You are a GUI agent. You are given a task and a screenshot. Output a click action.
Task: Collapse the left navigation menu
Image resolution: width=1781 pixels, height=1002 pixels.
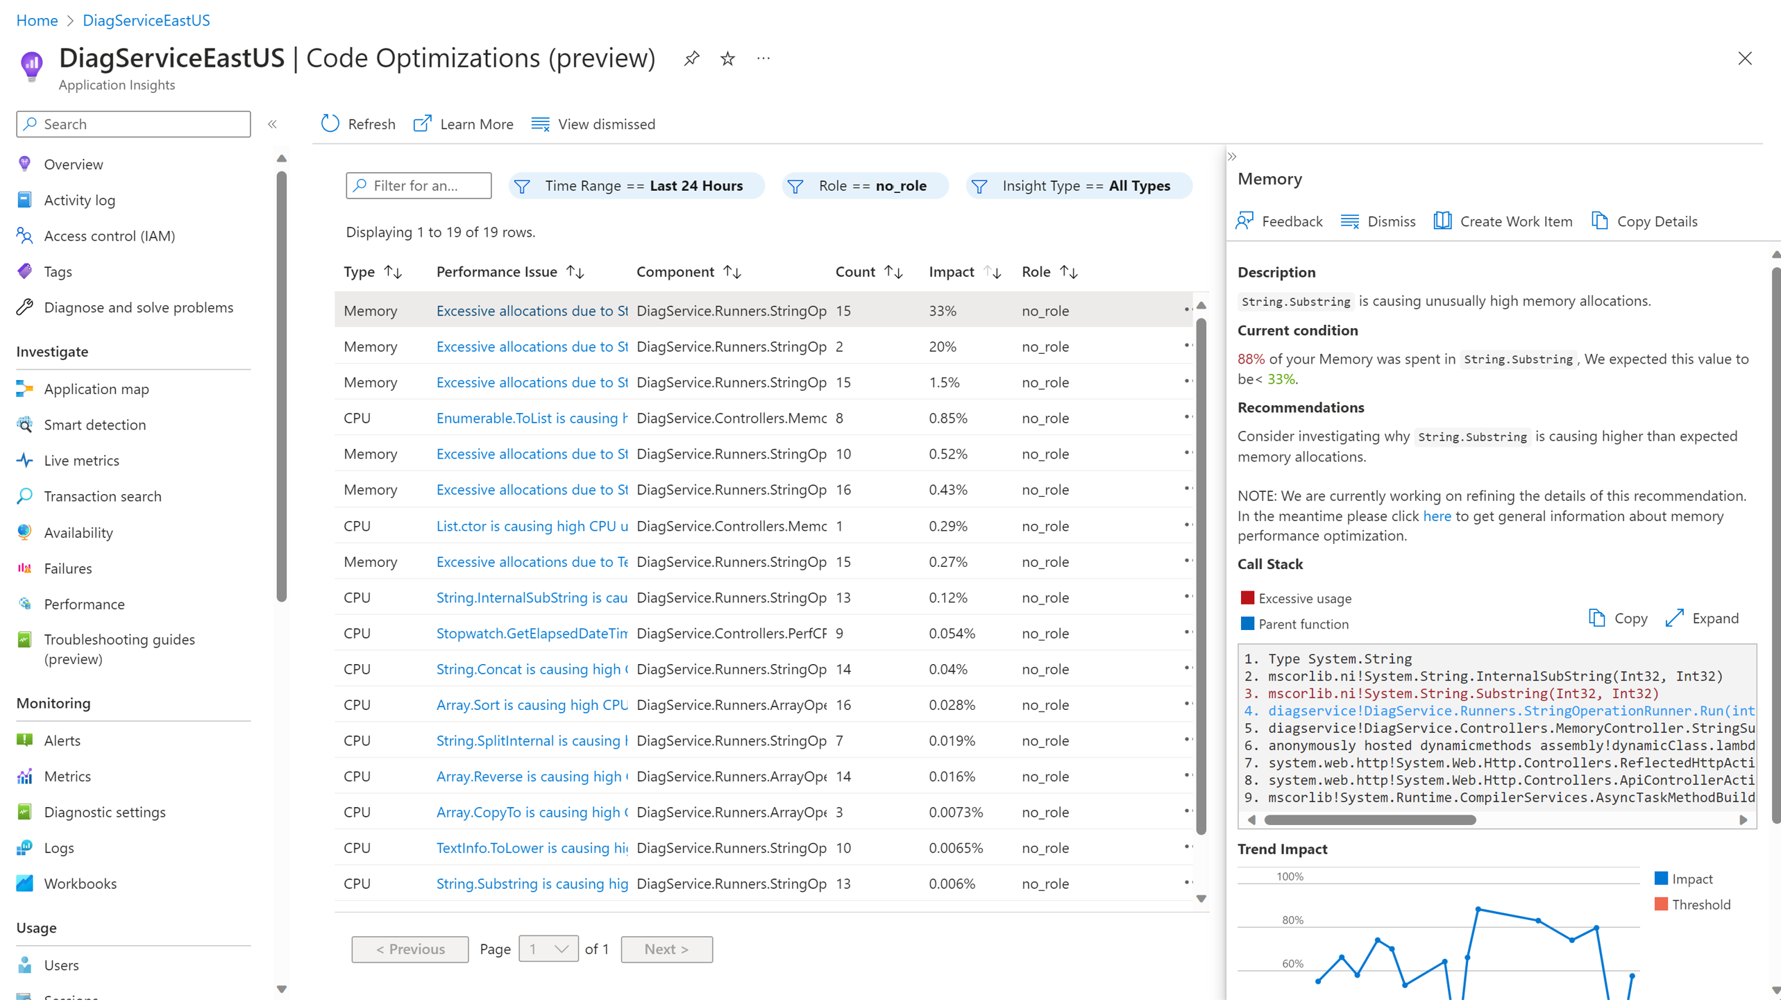tap(273, 124)
